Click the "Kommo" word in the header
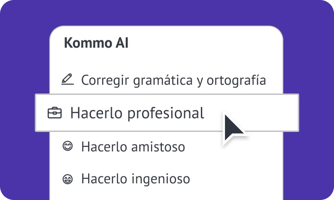The height and width of the screenshot is (200, 334). click(x=87, y=43)
